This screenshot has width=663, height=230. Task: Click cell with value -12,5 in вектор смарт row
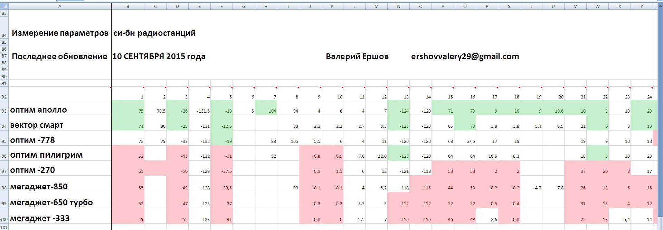(221, 123)
